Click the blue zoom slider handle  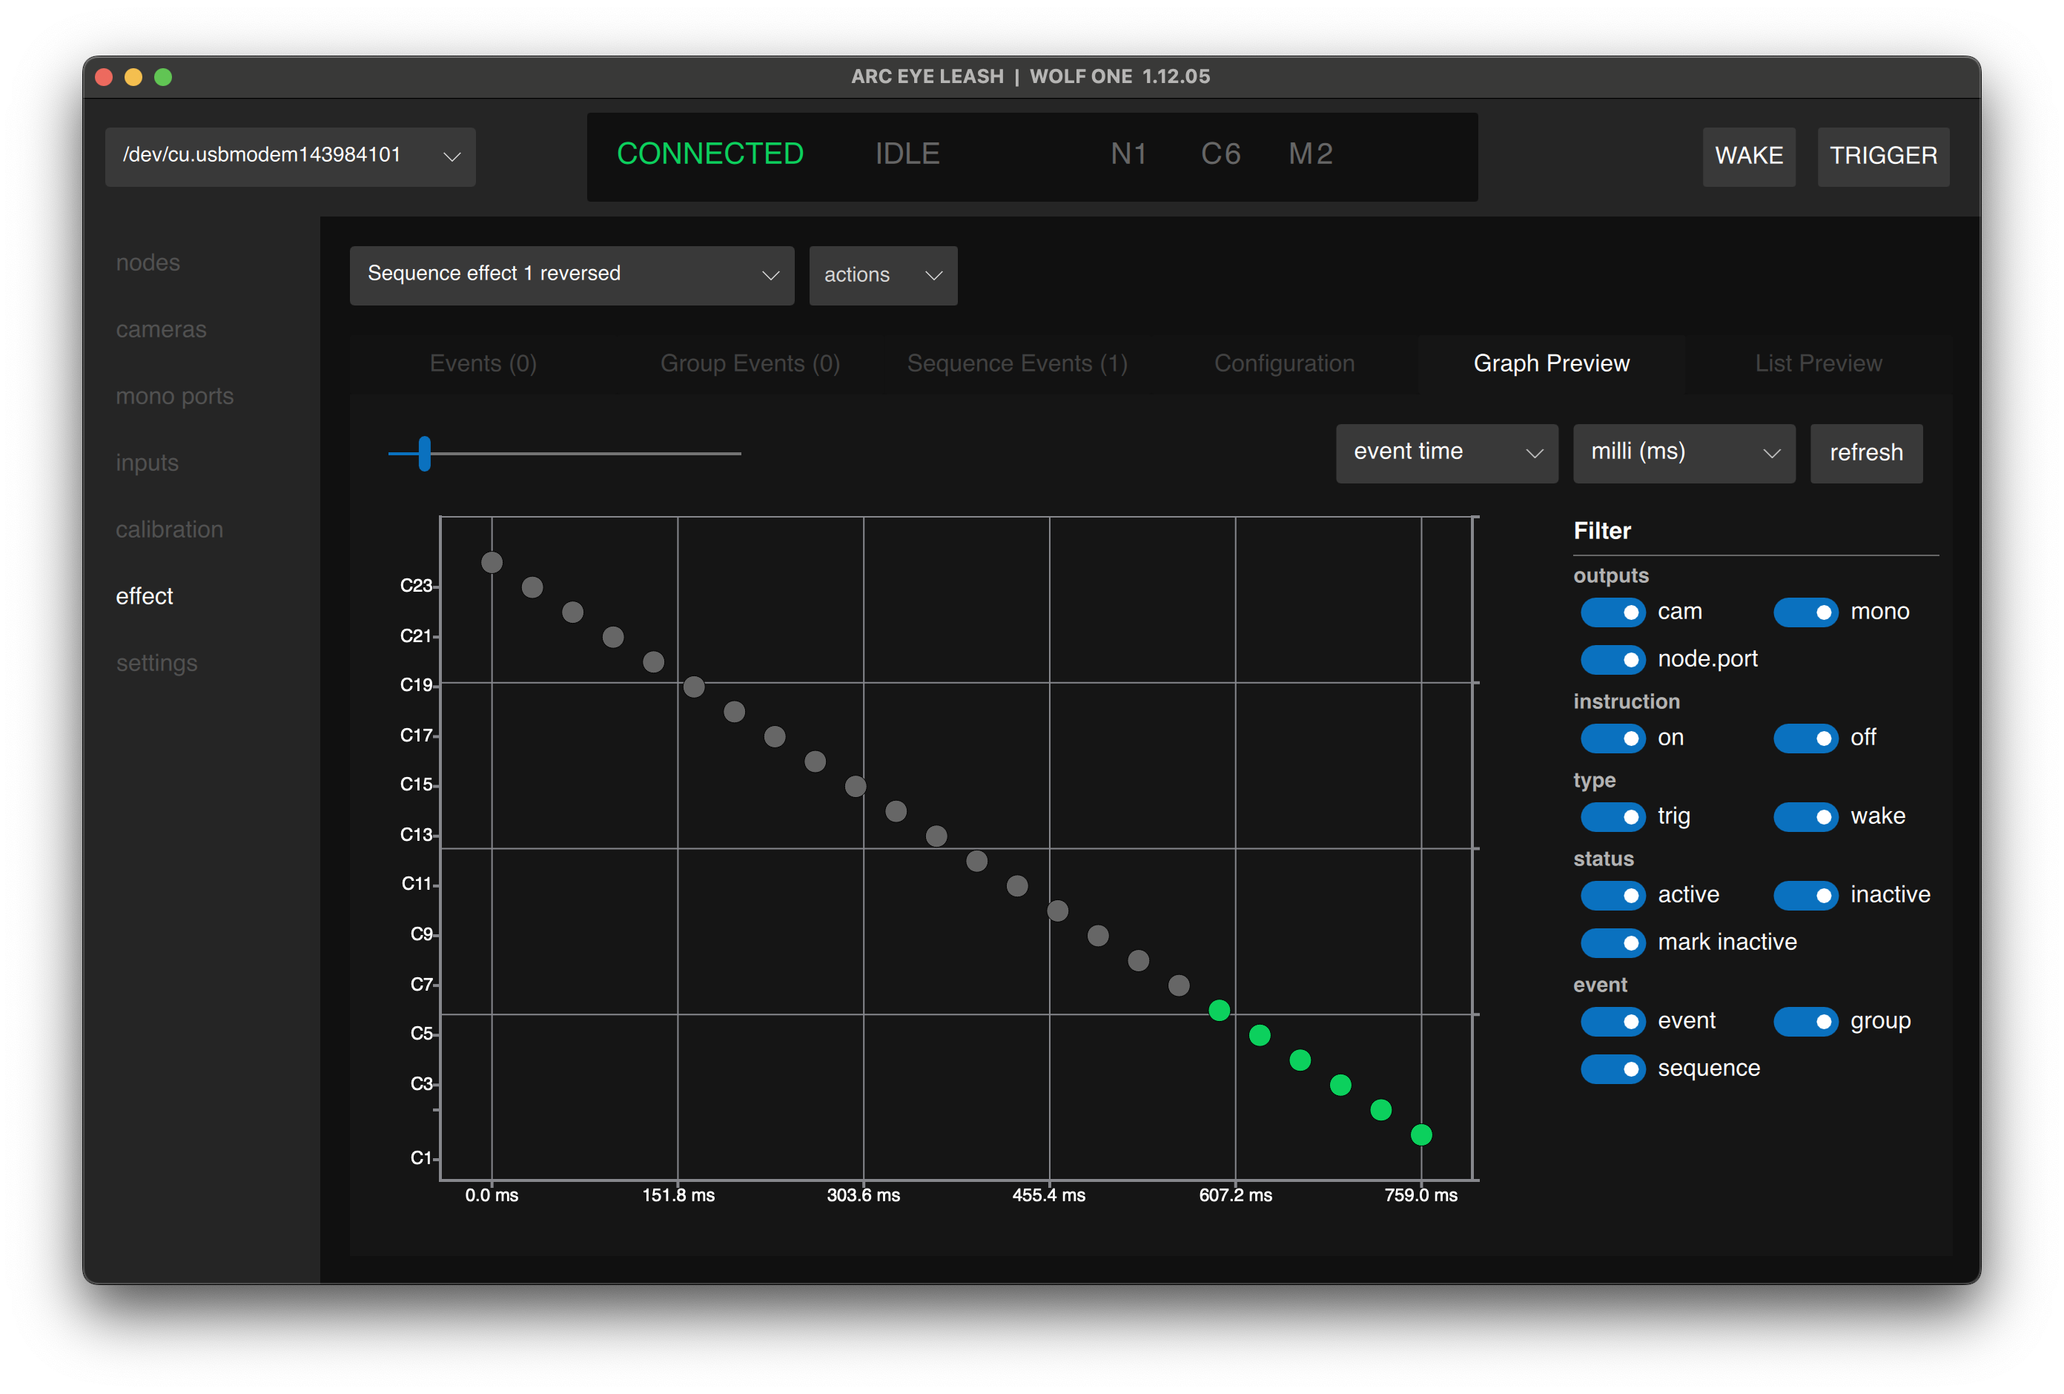pyautogui.click(x=425, y=453)
